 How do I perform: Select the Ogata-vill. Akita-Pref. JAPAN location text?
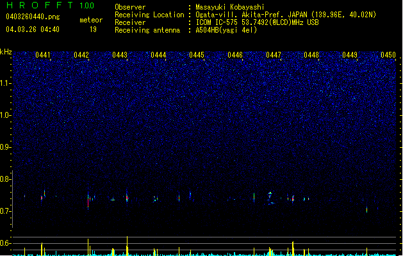point(286,15)
